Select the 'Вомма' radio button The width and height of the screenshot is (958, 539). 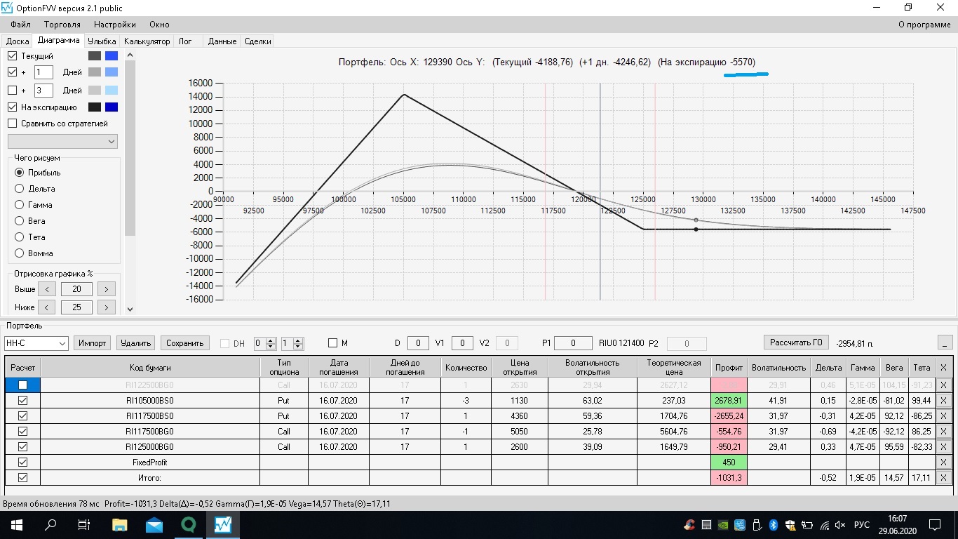[x=20, y=253]
